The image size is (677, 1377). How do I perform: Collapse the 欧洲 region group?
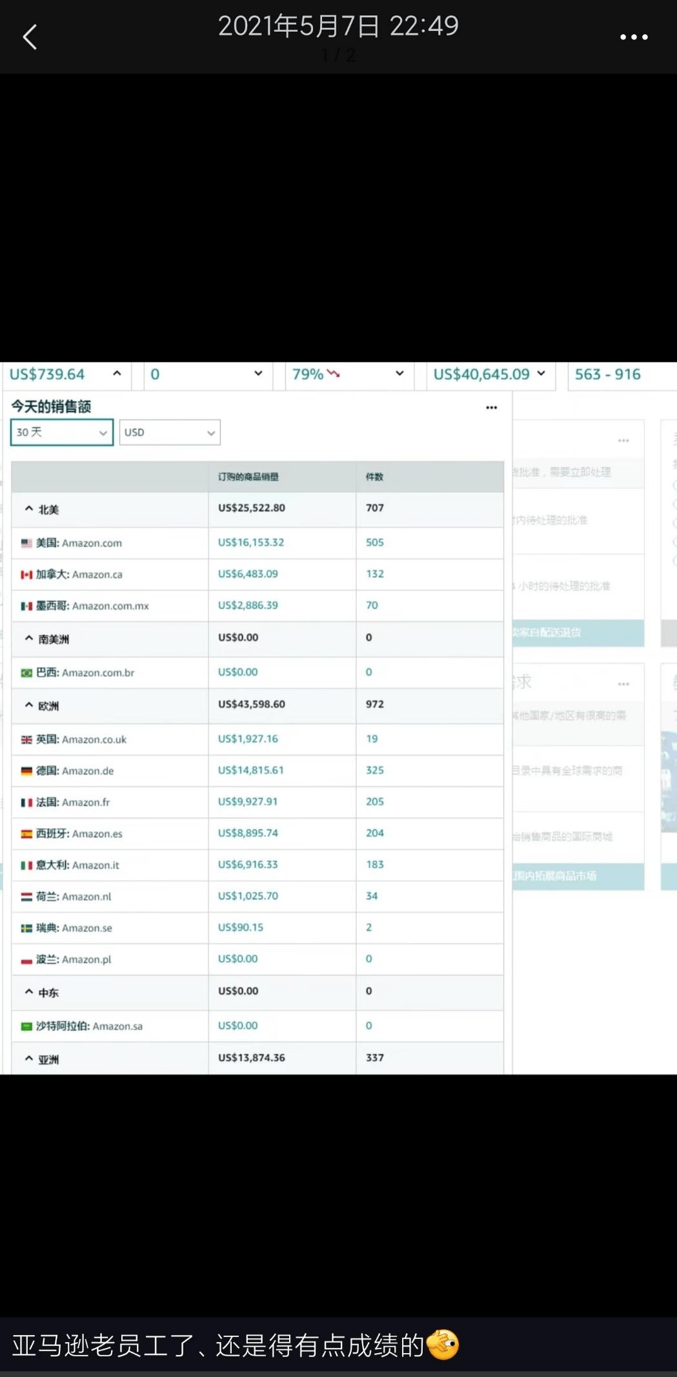(x=29, y=705)
